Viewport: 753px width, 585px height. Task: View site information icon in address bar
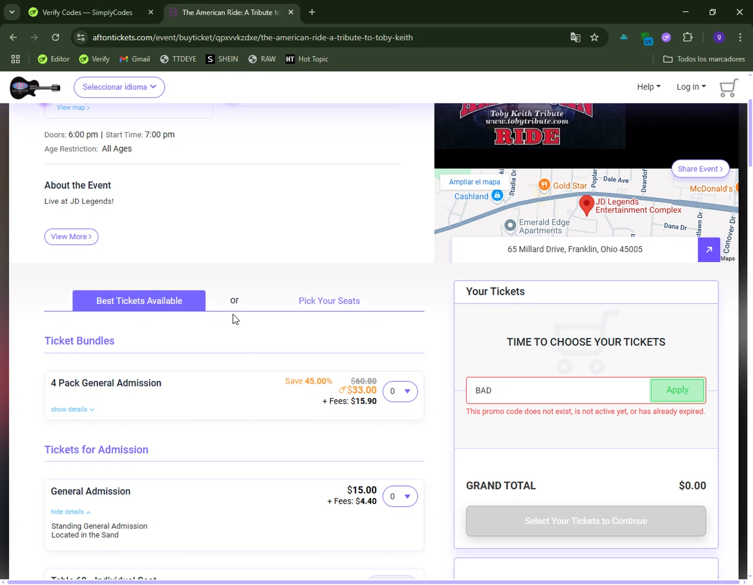[x=81, y=38]
